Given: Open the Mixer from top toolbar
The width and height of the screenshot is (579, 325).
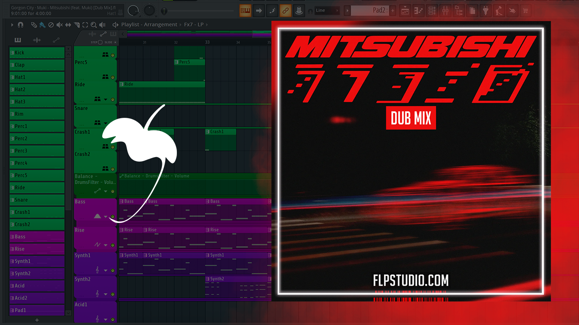Looking at the screenshot, I should (446, 10).
